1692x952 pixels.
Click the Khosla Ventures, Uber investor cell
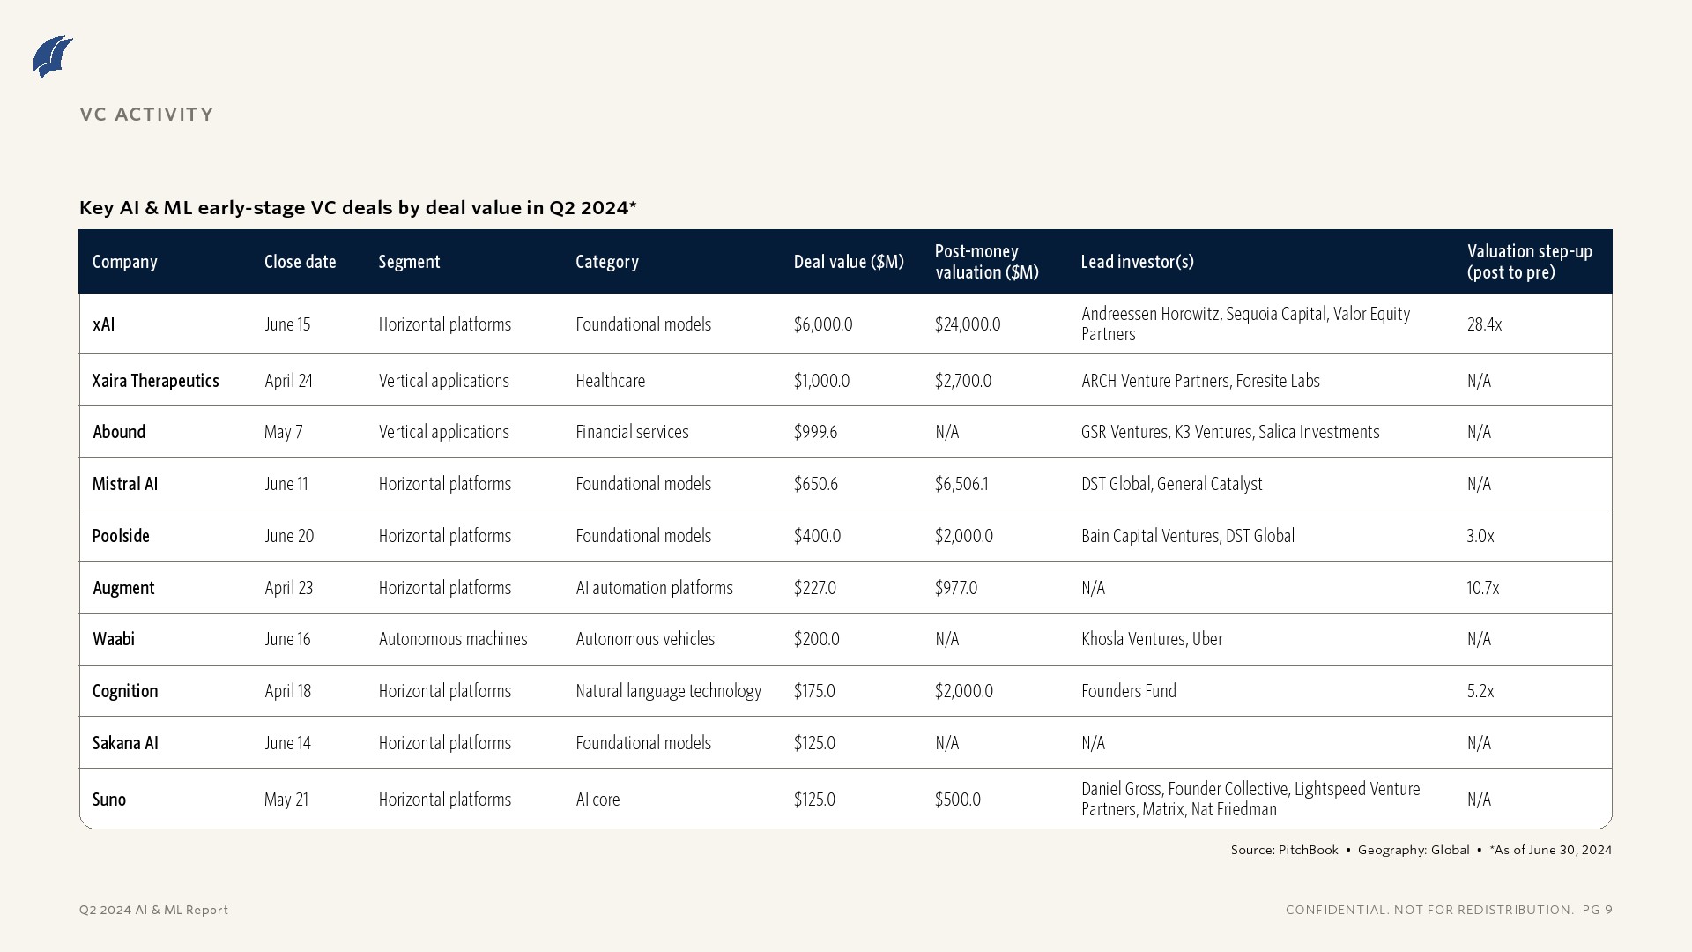[1152, 639]
